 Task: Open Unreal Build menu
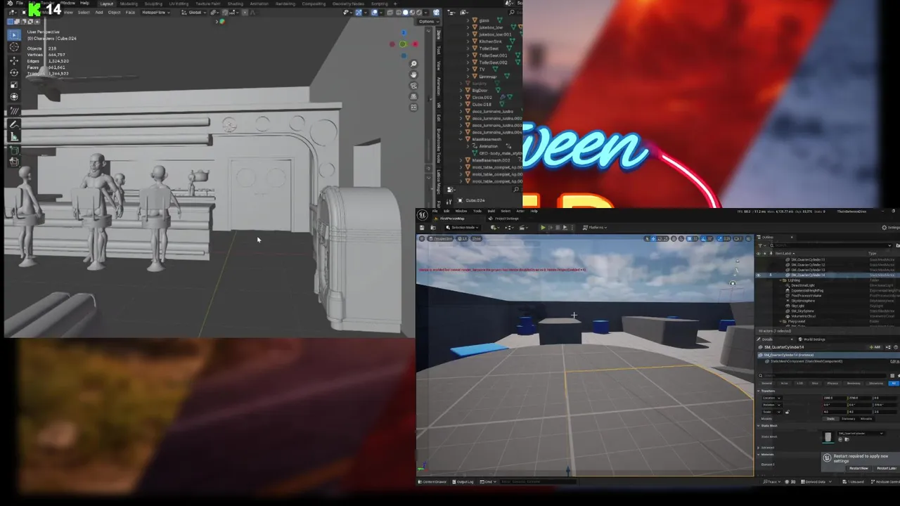tap(491, 211)
